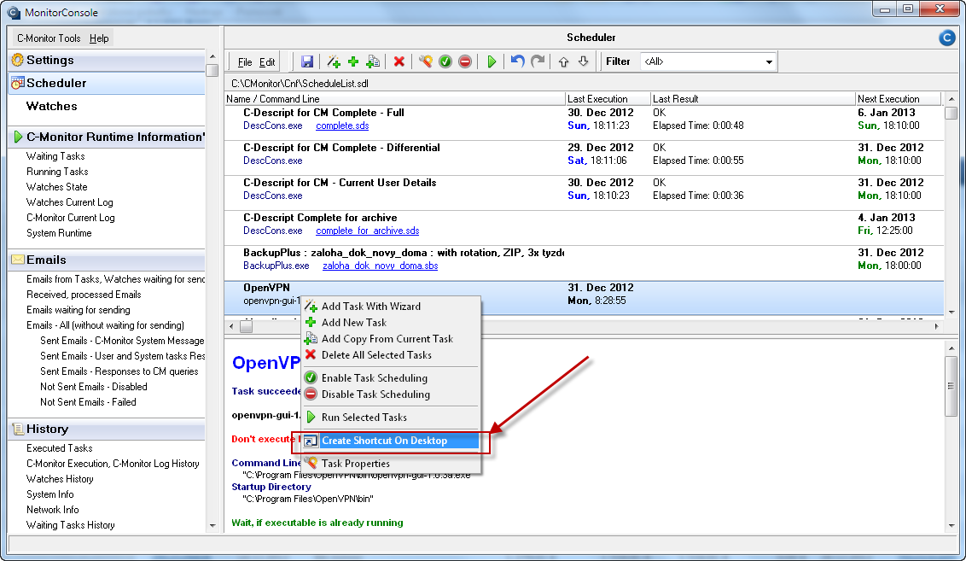Viewport: 966px width, 561px height.
Task: Click the Scheduler calendar icon in sidebar
Action: 17,83
